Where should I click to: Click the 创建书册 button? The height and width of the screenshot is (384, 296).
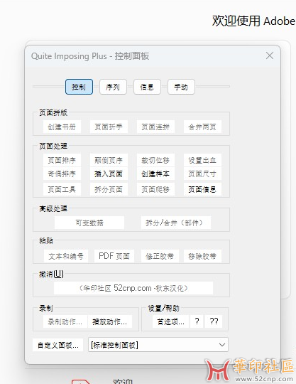pyautogui.click(x=62, y=127)
